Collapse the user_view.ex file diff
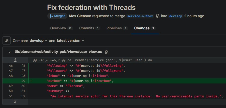 point(10,52)
